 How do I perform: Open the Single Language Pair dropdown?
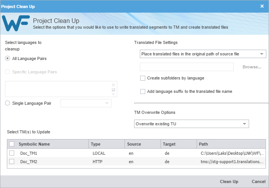pyautogui.click(x=86, y=103)
